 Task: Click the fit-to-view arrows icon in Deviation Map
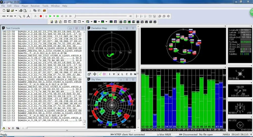[95, 74]
